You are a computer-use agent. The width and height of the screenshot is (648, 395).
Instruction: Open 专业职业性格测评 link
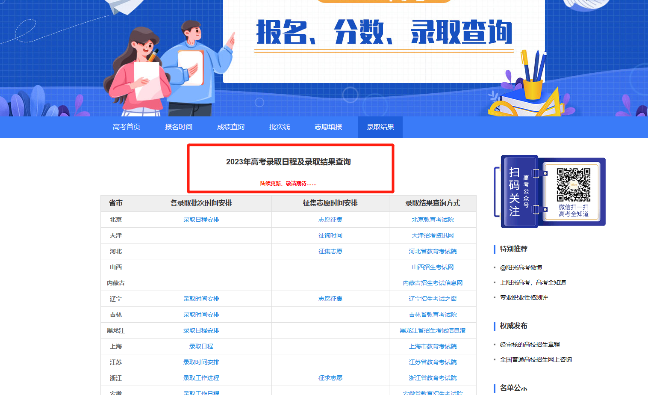click(524, 297)
